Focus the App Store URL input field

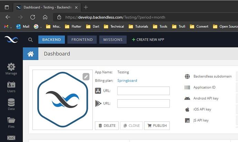coord(143,91)
